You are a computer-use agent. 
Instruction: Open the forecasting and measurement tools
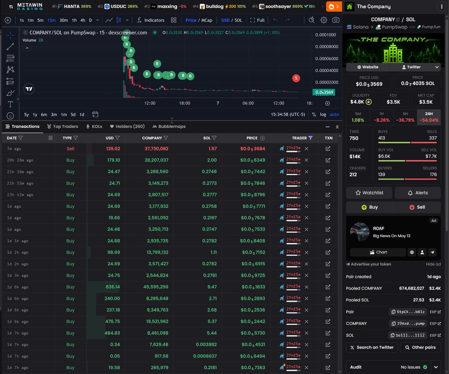(10, 81)
